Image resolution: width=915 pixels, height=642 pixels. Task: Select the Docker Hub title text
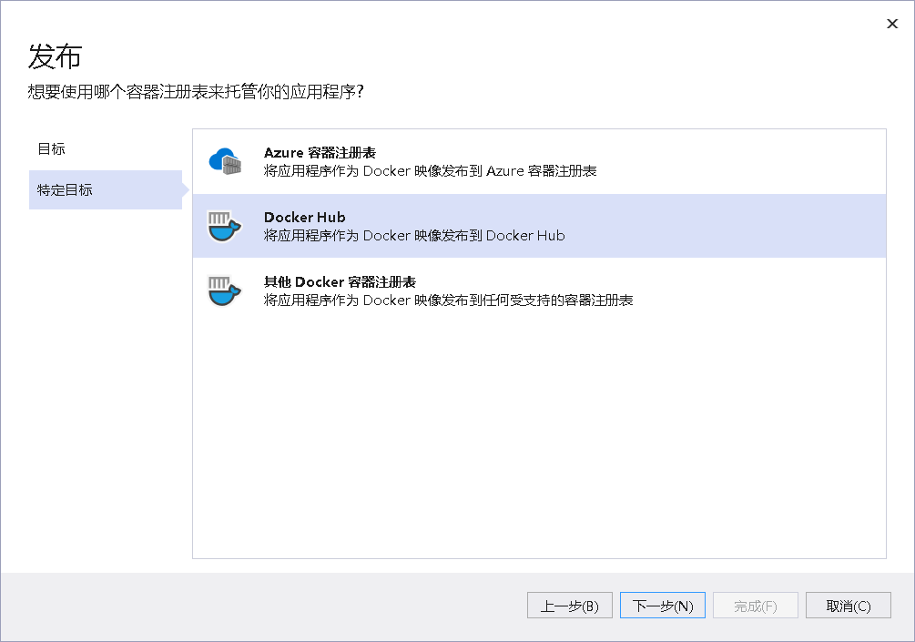304,217
